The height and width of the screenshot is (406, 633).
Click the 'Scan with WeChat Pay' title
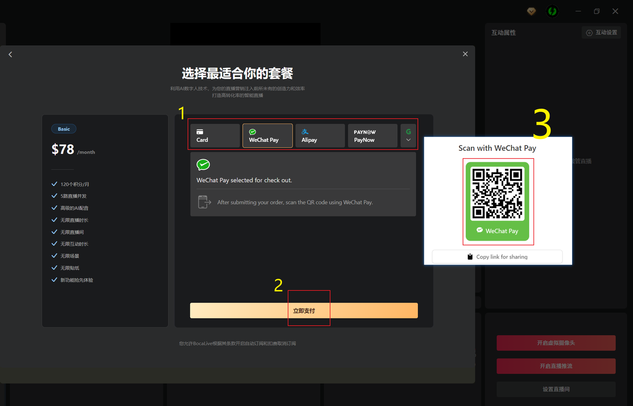click(497, 148)
